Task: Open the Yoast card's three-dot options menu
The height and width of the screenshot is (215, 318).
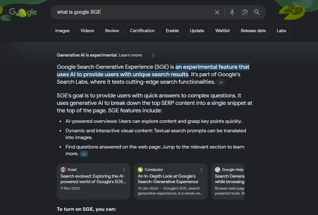Action: 124,169
